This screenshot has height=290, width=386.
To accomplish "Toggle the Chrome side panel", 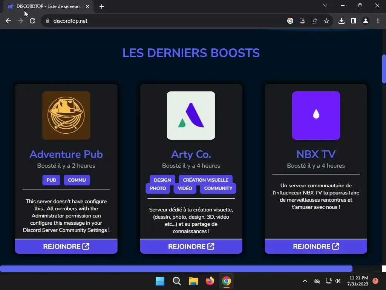I will pos(354,21).
